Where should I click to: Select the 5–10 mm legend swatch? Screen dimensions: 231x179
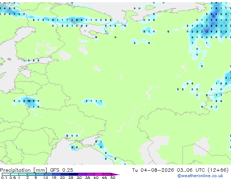click(40, 174)
